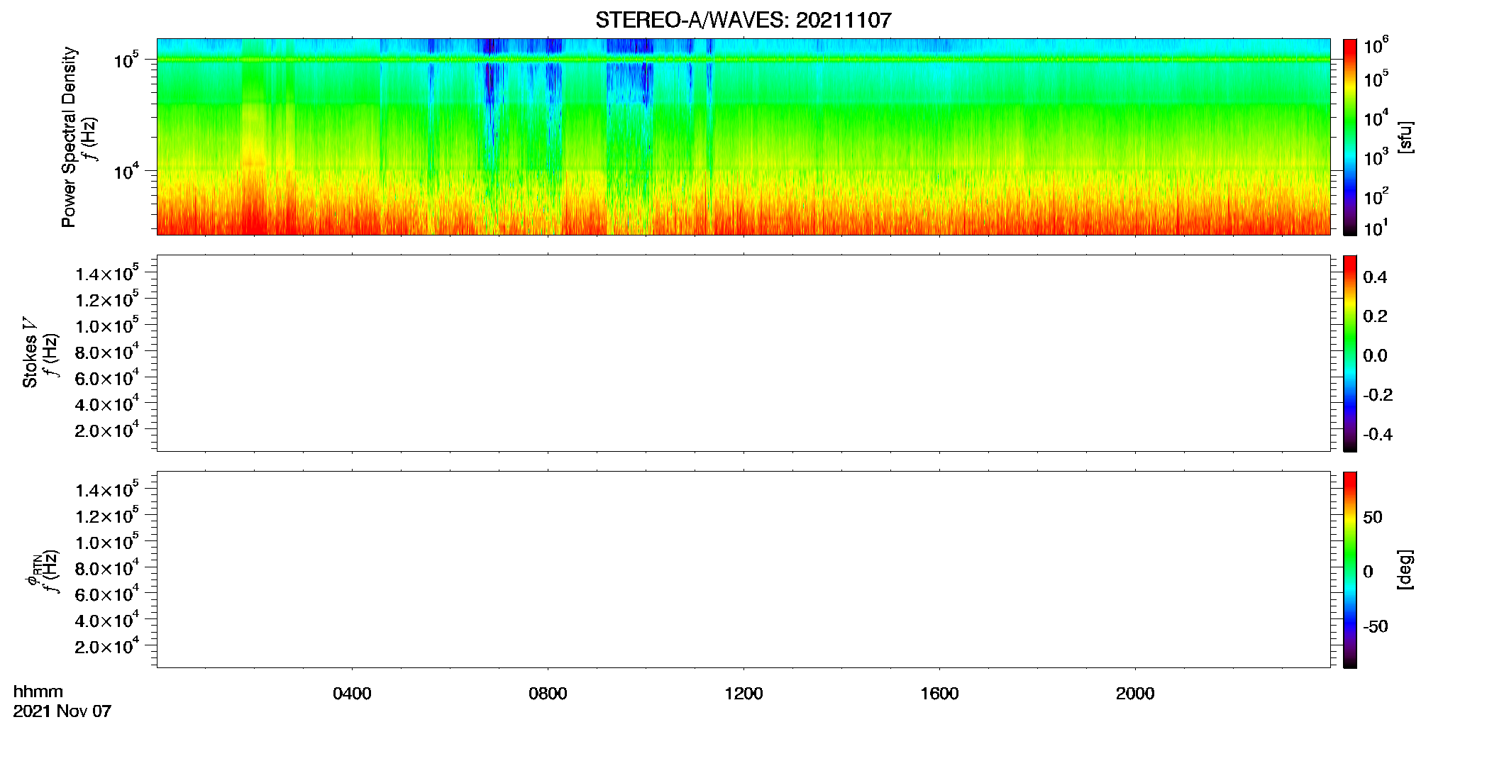Click the phi RTN degrees colorbar
The height and width of the screenshot is (766, 1487).
tap(1350, 570)
